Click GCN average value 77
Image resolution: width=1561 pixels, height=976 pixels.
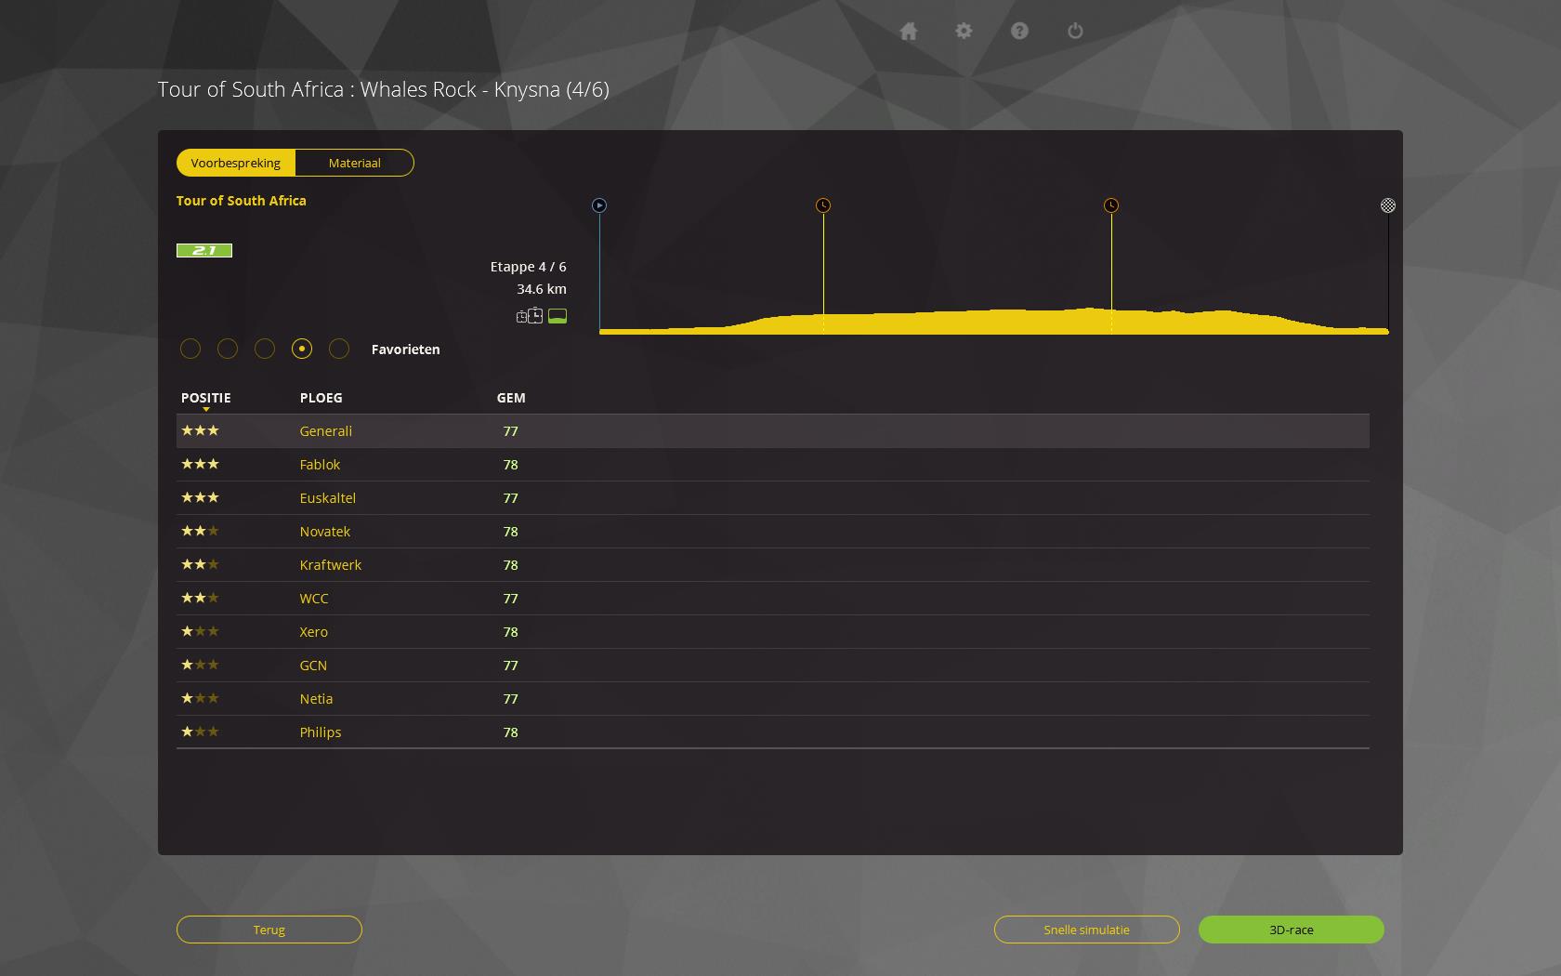coord(511,666)
